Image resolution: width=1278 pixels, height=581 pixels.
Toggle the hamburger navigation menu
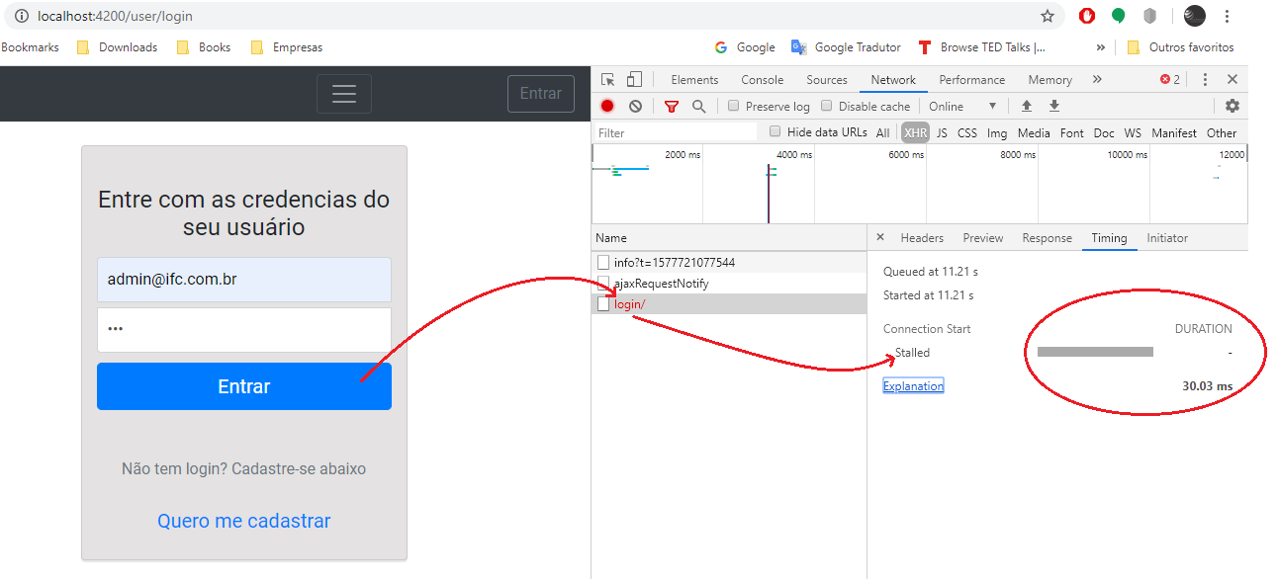(x=344, y=94)
